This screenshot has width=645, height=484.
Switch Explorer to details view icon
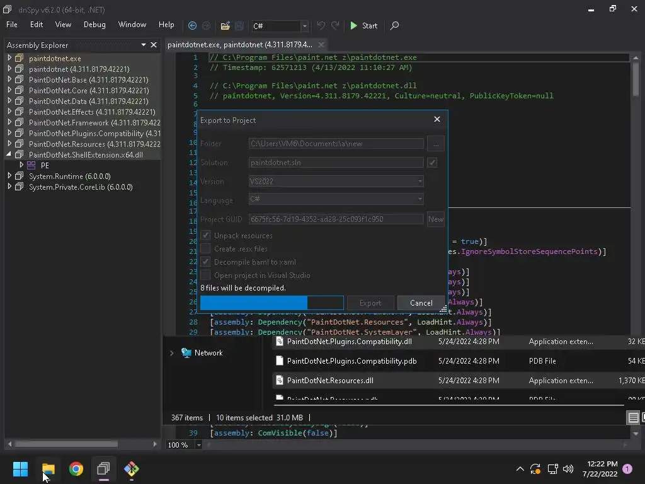click(x=633, y=417)
